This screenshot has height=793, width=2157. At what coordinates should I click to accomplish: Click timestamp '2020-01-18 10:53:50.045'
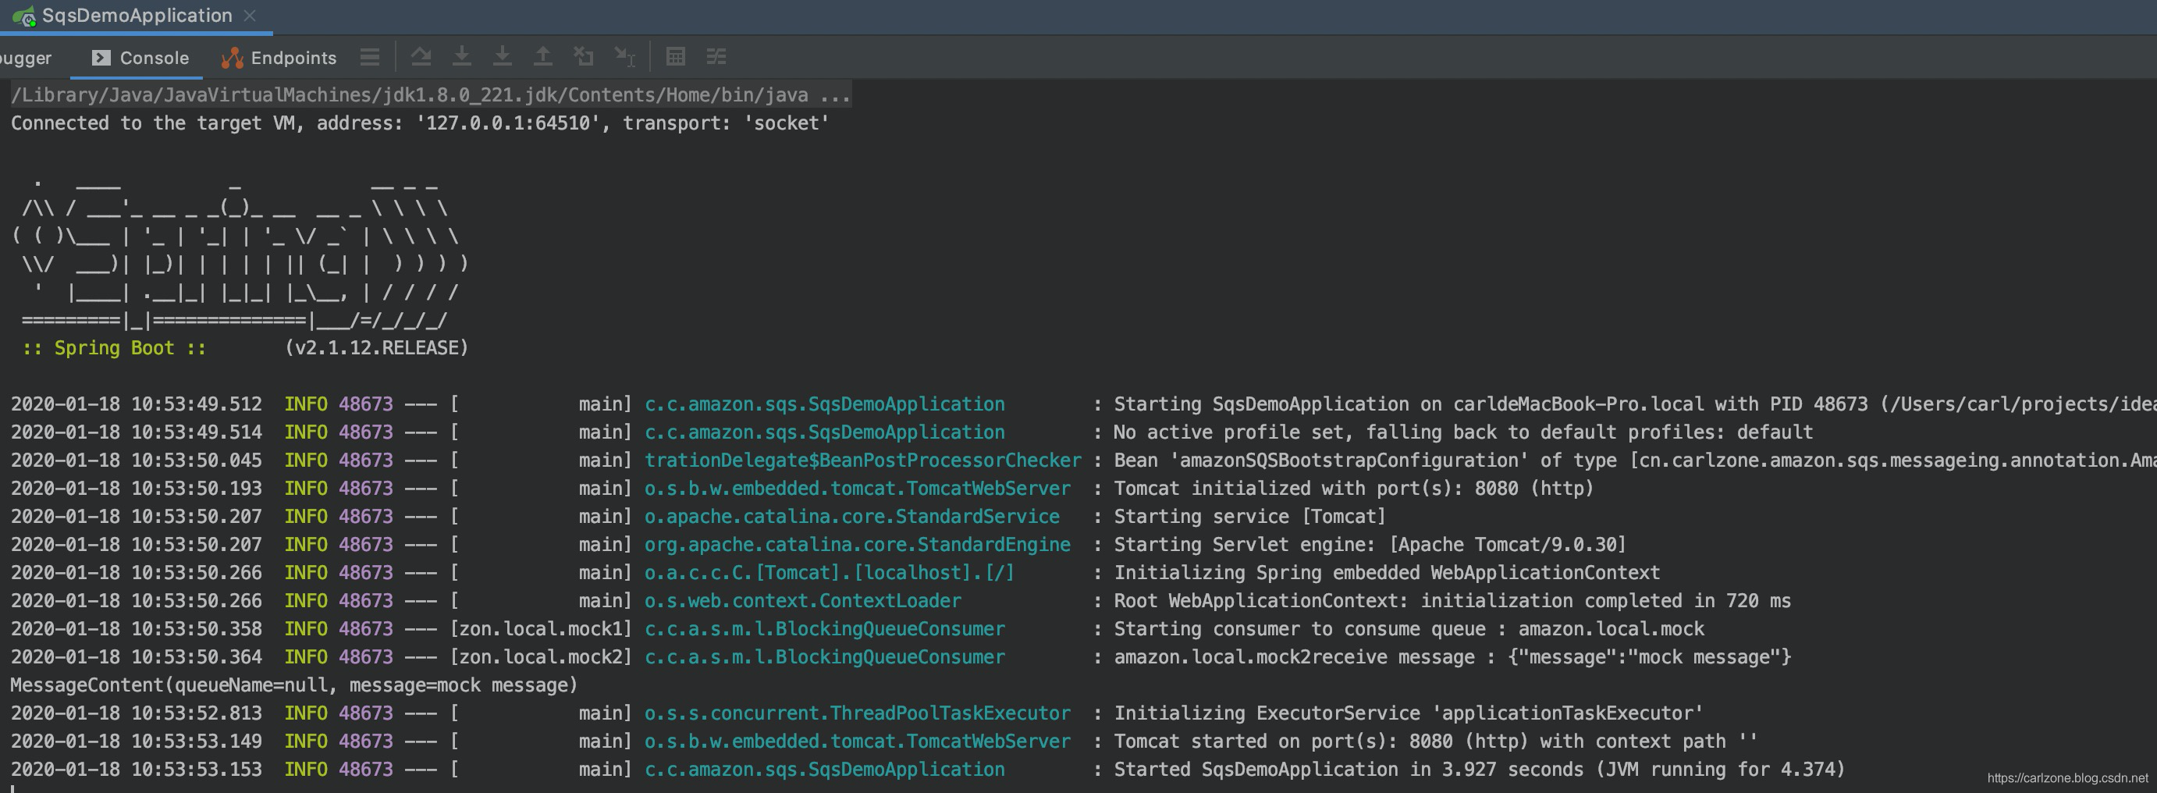[x=136, y=460]
